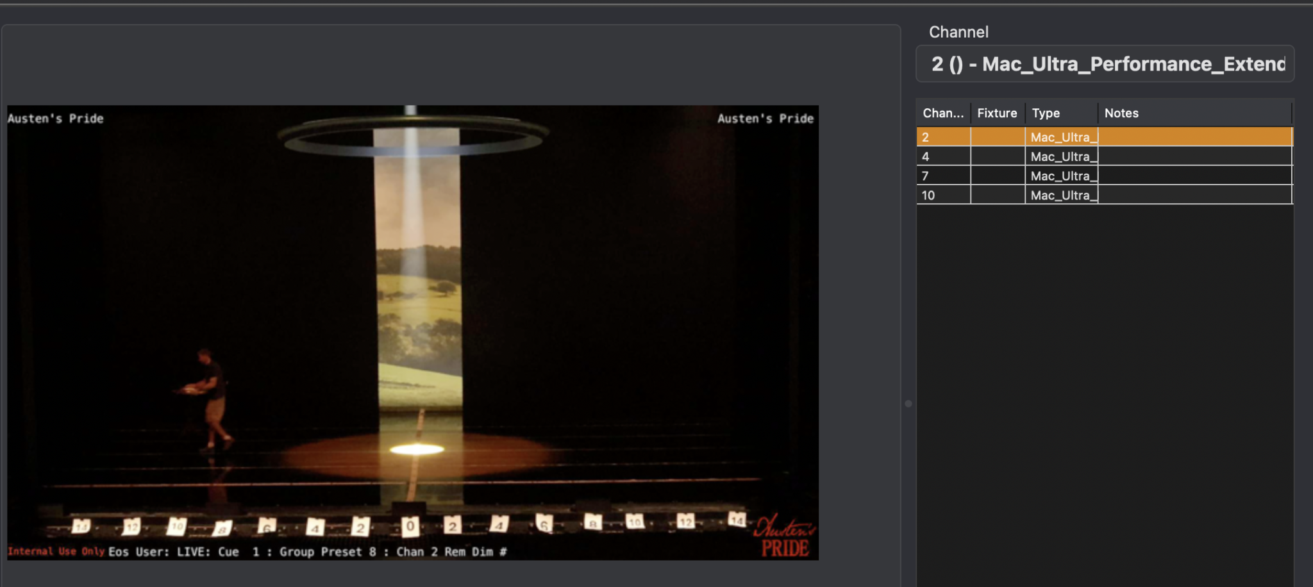The width and height of the screenshot is (1313, 587).
Task: Select the row for channel 4
Action: 942,156
